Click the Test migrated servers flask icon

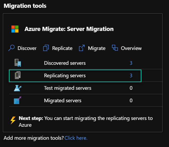[18, 88]
